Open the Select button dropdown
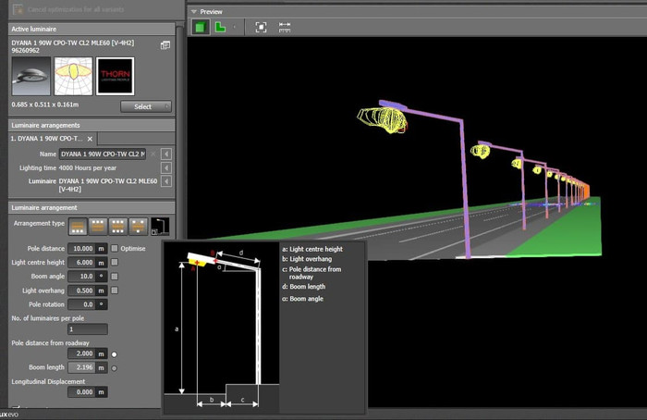 (x=145, y=106)
